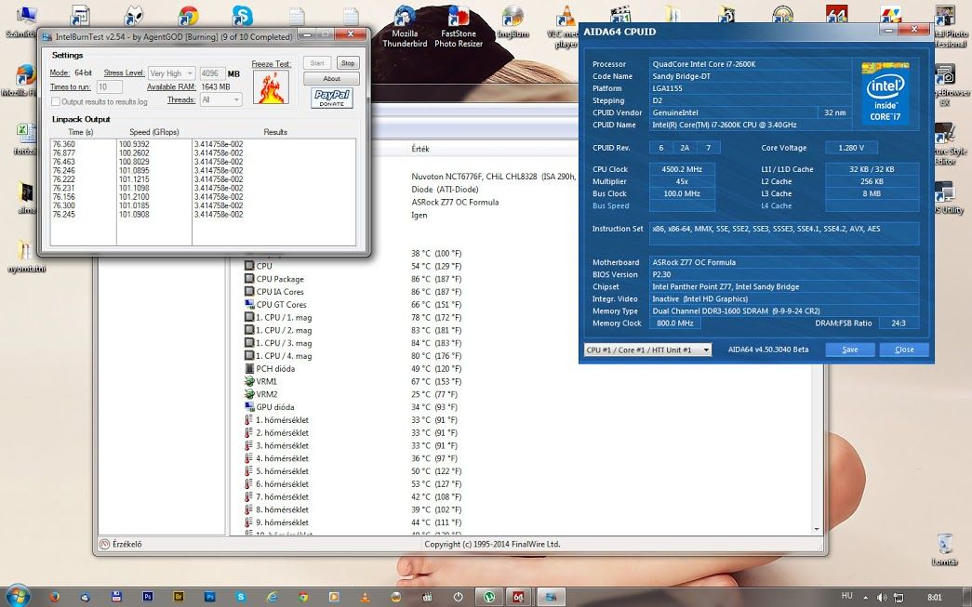Click uTorrent icon in the taskbar
The width and height of the screenshot is (972, 607).
point(489,597)
